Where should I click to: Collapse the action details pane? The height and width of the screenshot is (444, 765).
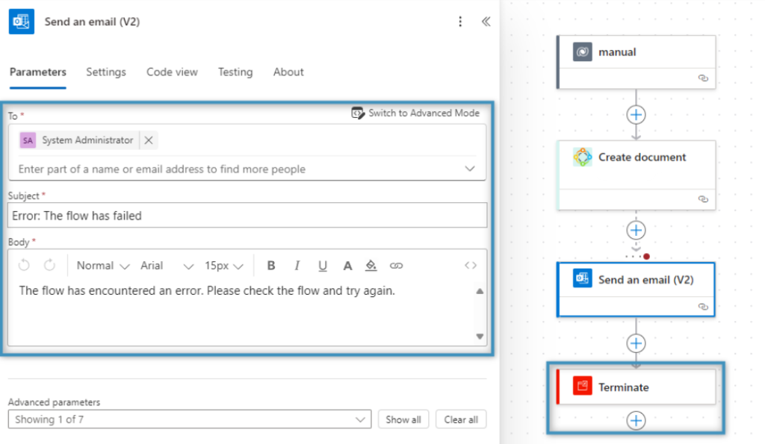[486, 22]
